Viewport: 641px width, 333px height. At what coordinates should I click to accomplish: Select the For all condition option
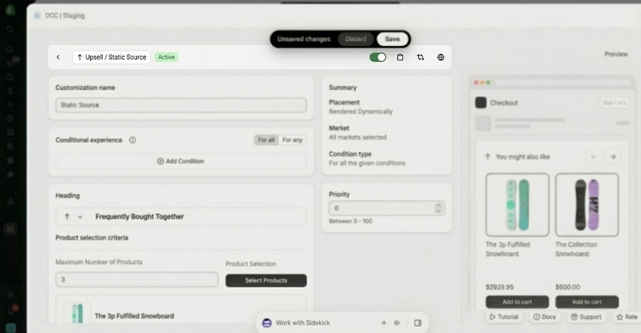pos(266,140)
